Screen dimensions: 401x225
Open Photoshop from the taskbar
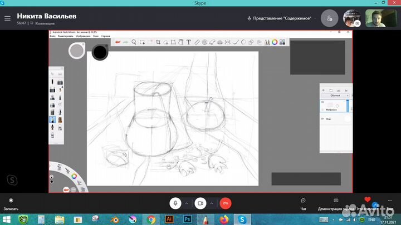(x=188, y=219)
